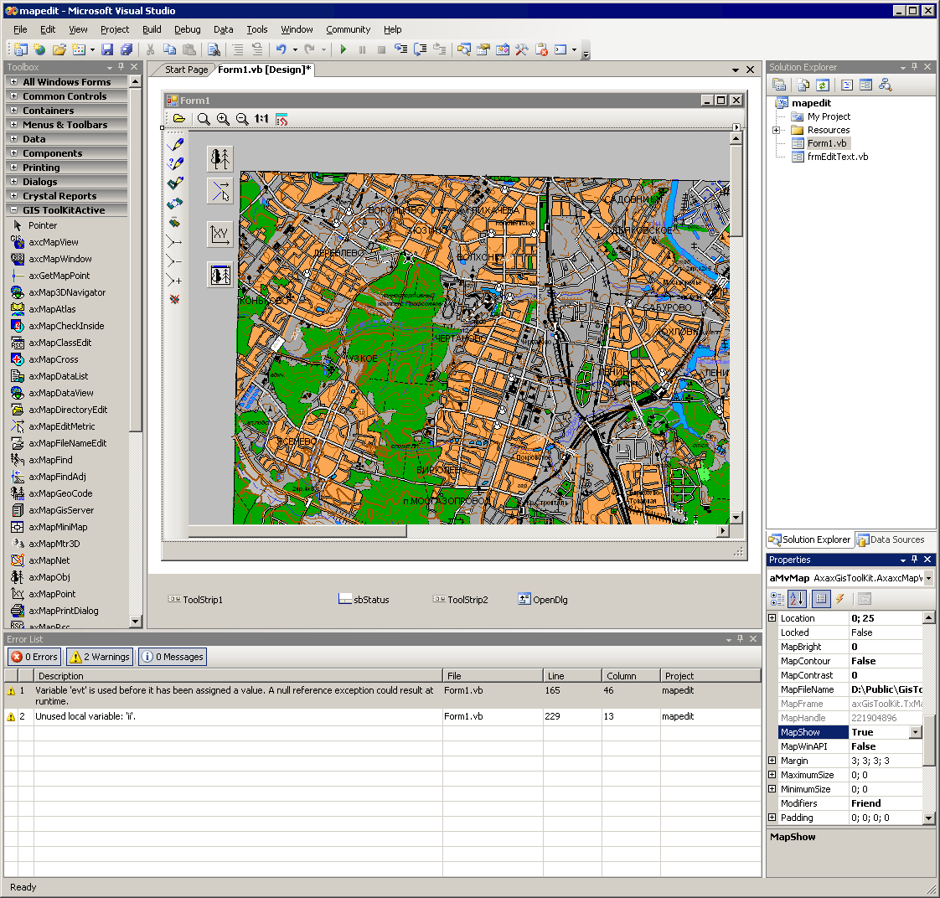Click the map horizontal scrollbar thumb

pos(297,531)
